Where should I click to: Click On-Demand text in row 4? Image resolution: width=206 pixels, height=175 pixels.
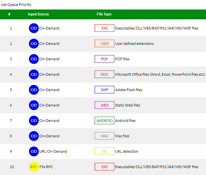tap(49, 74)
